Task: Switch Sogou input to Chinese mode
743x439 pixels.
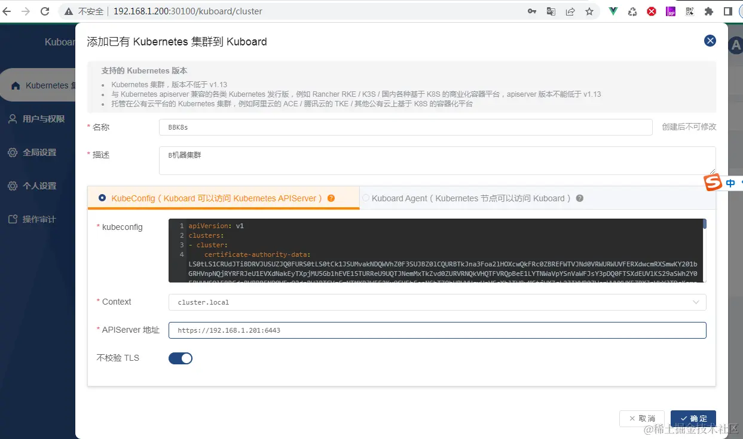Action: [730, 183]
